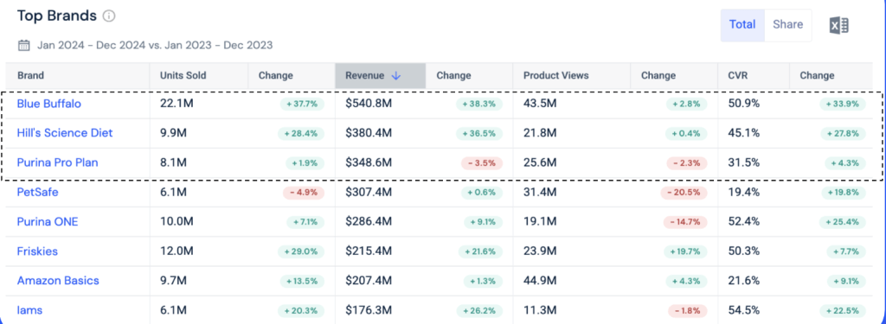Export table using the Excel icon
886x324 pixels.
[x=839, y=25]
